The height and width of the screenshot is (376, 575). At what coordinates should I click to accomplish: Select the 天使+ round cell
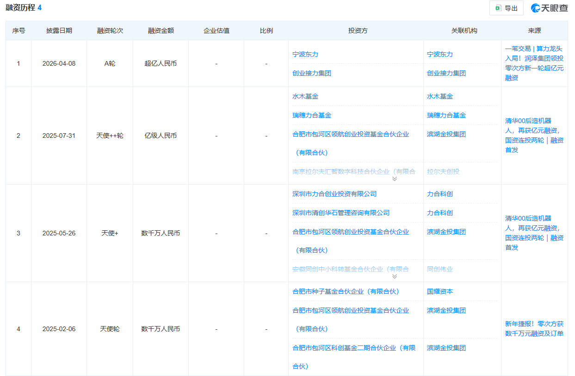[110, 233]
